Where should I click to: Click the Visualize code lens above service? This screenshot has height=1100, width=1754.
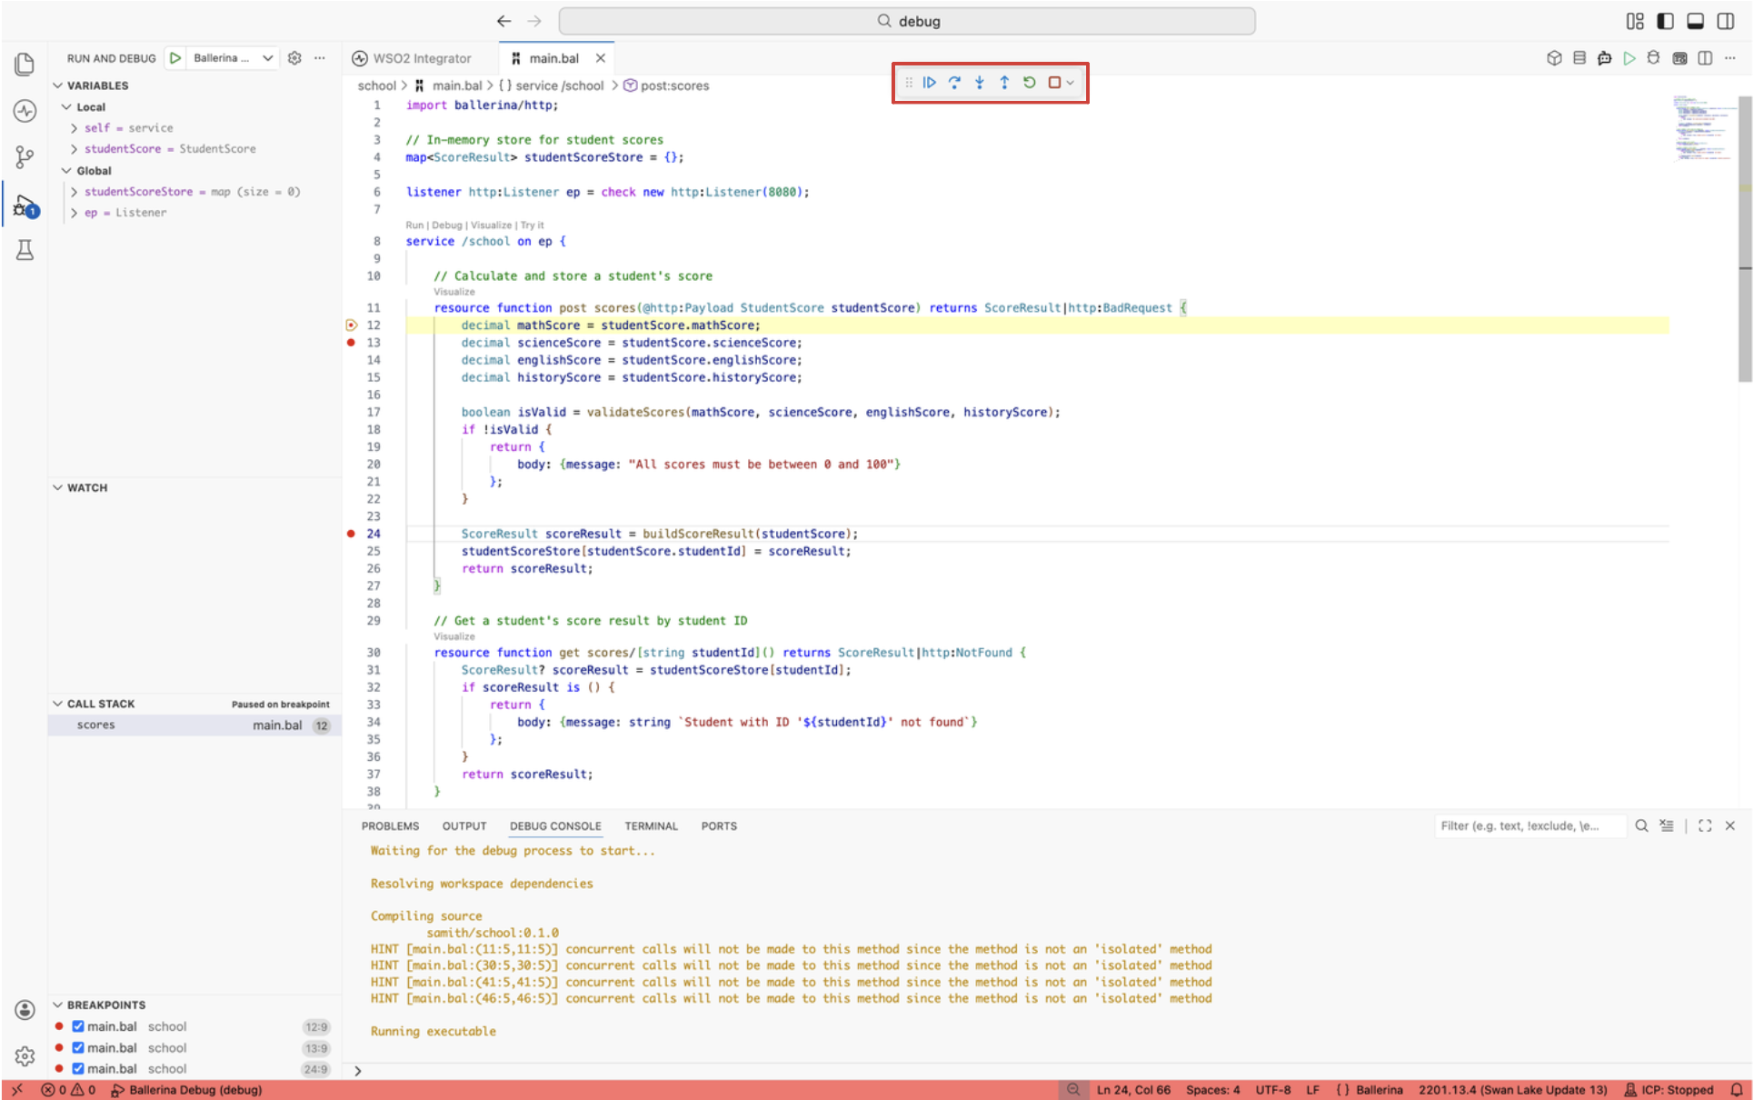tap(491, 225)
